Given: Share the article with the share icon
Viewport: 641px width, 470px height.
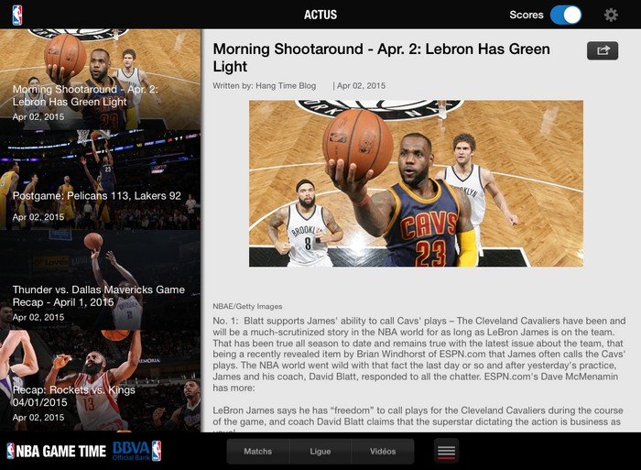Looking at the screenshot, I should pos(603,50).
